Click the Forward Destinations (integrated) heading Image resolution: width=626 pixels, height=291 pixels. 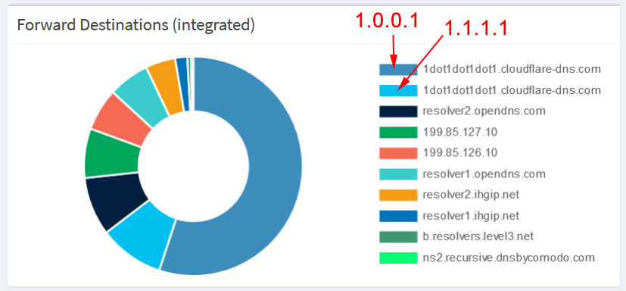(x=135, y=25)
